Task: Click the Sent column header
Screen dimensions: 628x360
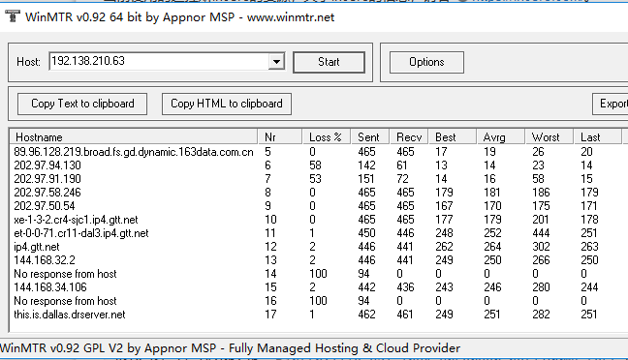Action: pyautogui.click(x=370, y=136)
